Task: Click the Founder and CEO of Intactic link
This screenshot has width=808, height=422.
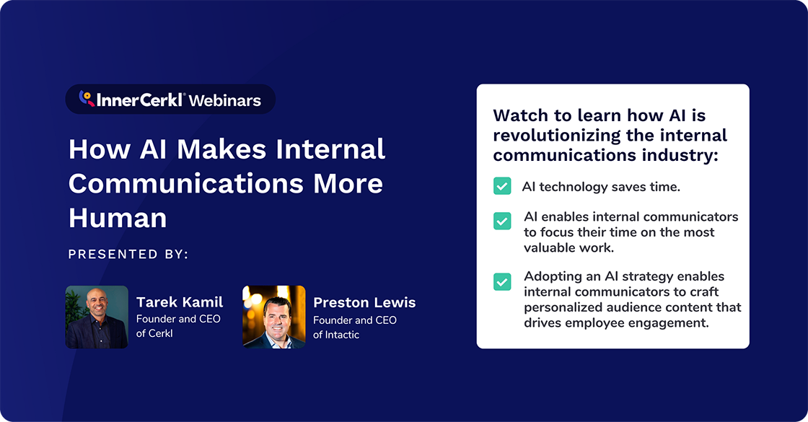Action: coord(355,326)
